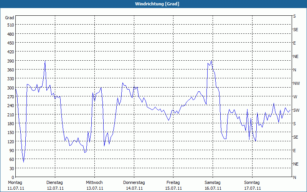Click the 390 tick label
This screenshot has width=307, height=192.
coord(11,61)
